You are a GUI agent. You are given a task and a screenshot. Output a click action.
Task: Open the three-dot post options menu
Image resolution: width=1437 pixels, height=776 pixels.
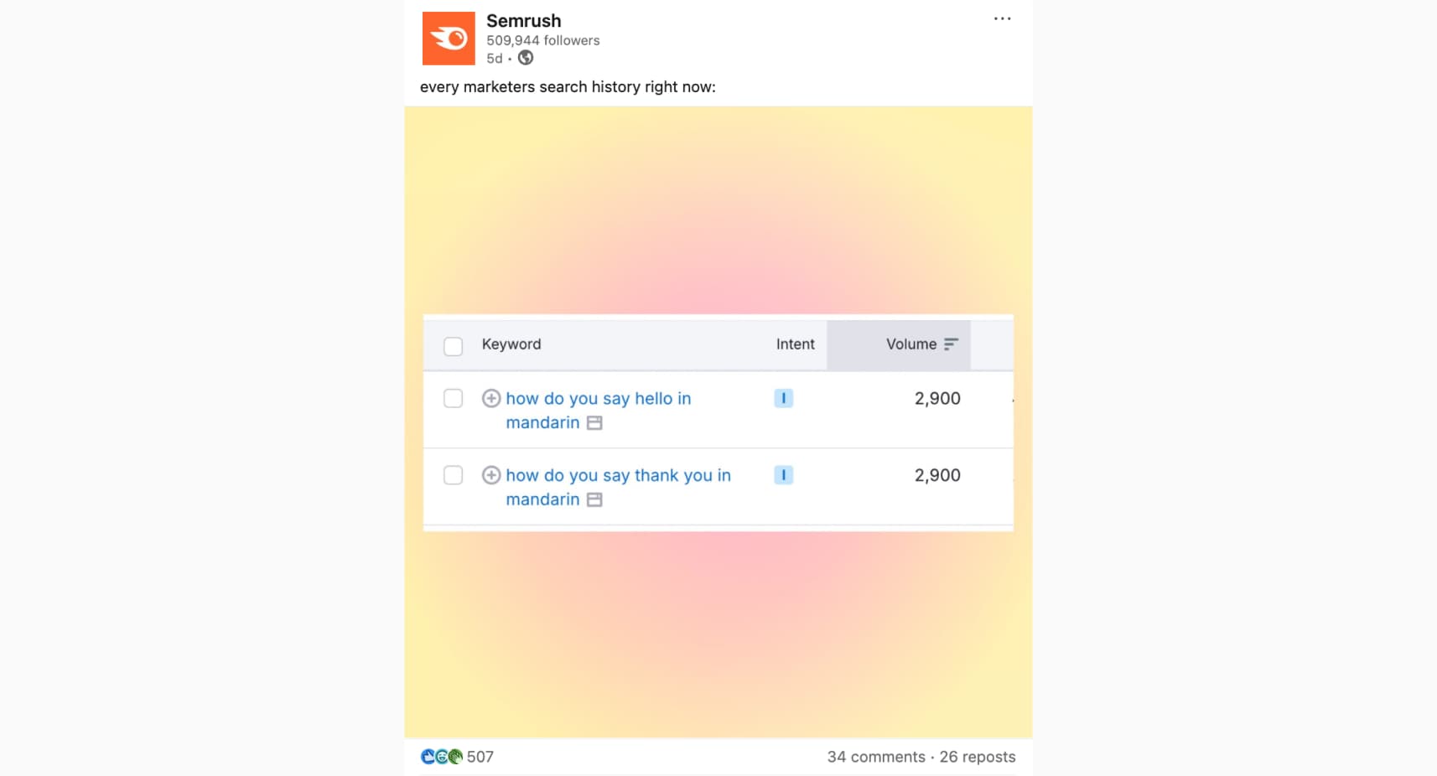(1002, 18)
